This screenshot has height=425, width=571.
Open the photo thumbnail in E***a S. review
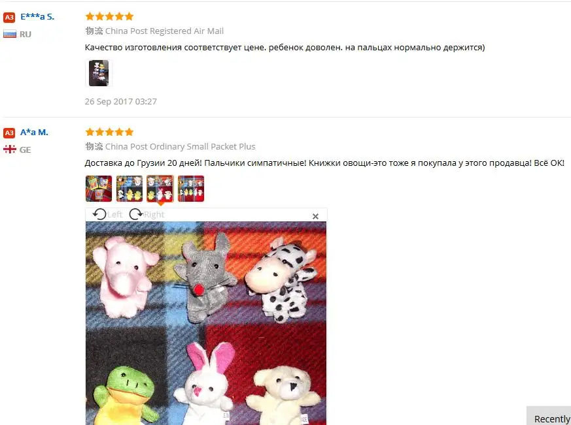pyautogui.click(x=99, y=73)
